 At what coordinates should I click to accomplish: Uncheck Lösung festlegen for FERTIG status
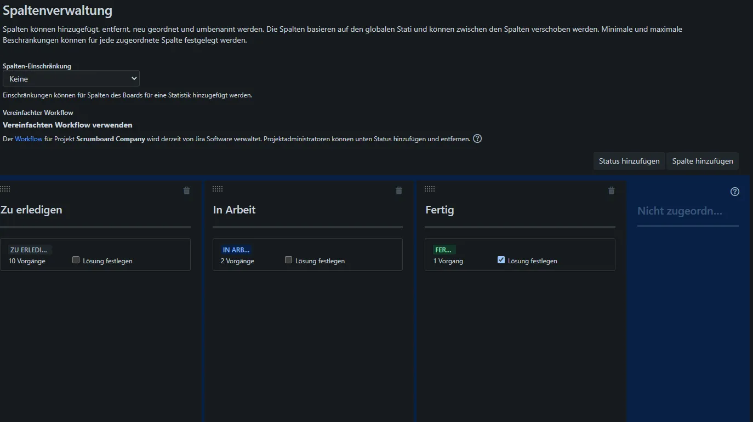coord(501,260)
